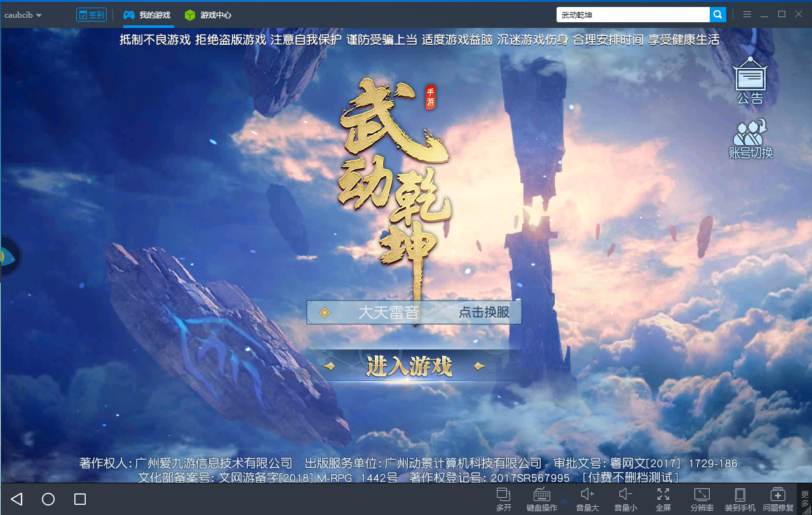The image size is (812, 515).
Task: Open the 装到手机 install-to-phone feature
Action: tap(740, 499)
